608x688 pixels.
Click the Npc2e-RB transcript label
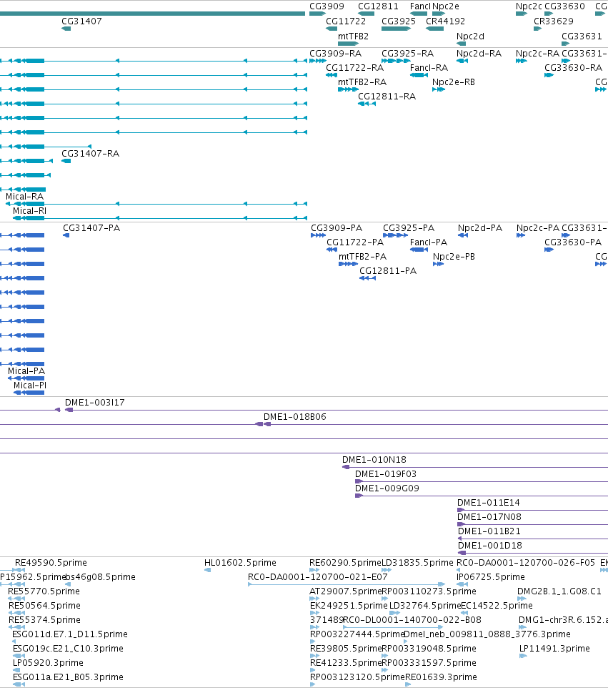(x=453, y=82)
